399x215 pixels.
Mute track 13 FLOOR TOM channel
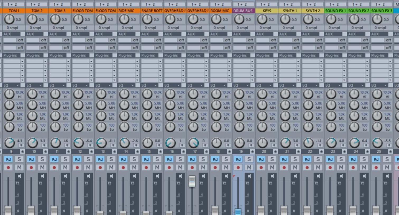tap(111, 168)
